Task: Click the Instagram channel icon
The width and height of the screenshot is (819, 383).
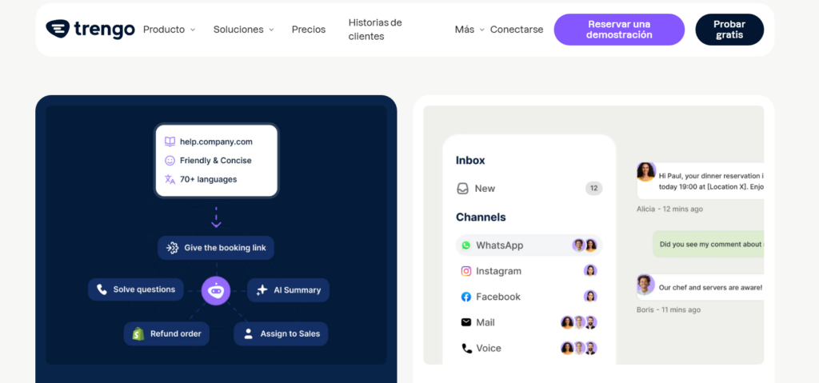Action: [465, 271]
